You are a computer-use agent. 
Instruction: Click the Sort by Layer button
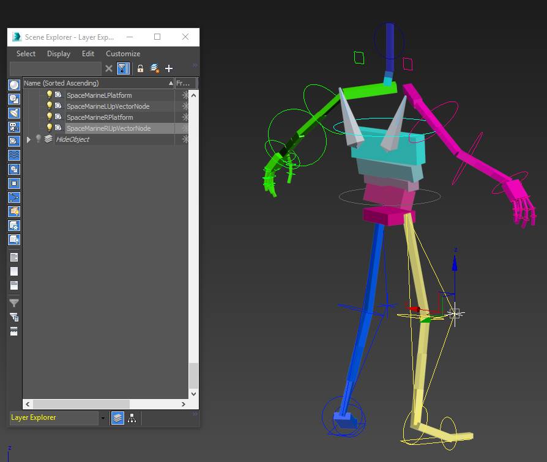(117, 418)
